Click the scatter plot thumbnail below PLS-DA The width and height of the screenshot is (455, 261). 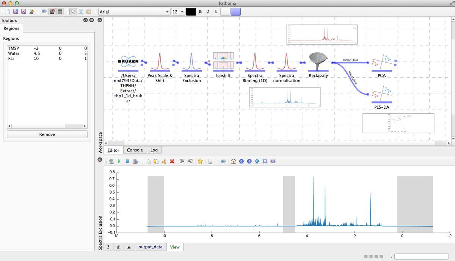pyautogui.click(x=398, y=123)
